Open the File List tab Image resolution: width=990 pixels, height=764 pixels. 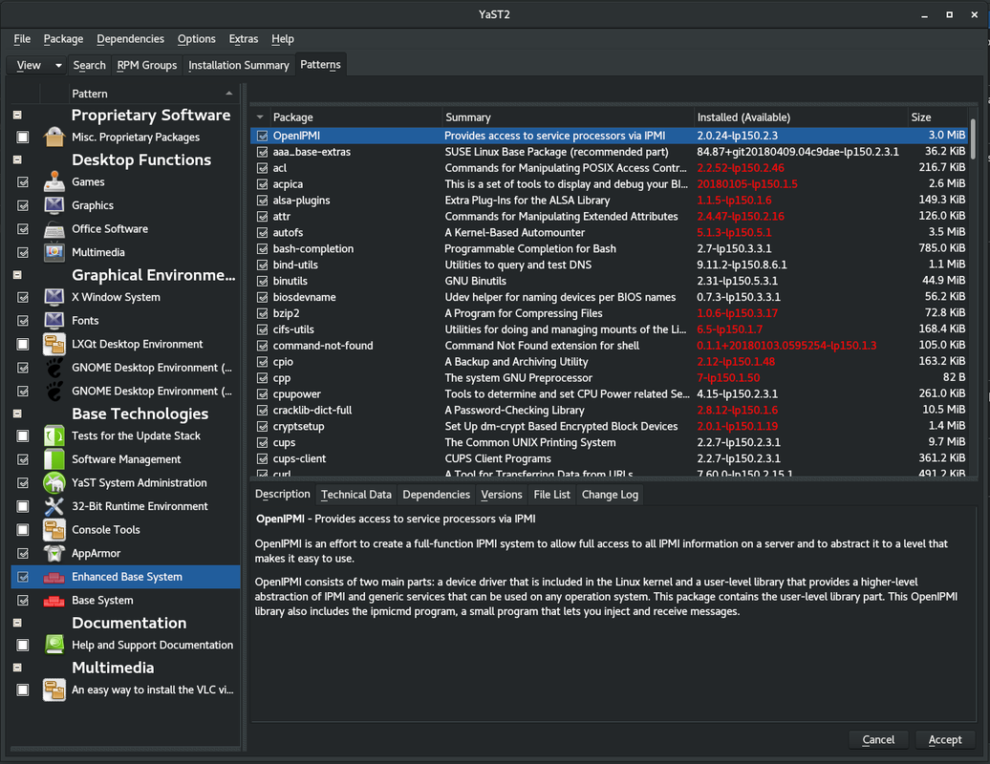(551, 495)
